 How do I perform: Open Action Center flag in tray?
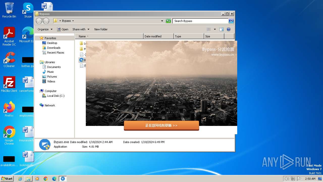299,179
